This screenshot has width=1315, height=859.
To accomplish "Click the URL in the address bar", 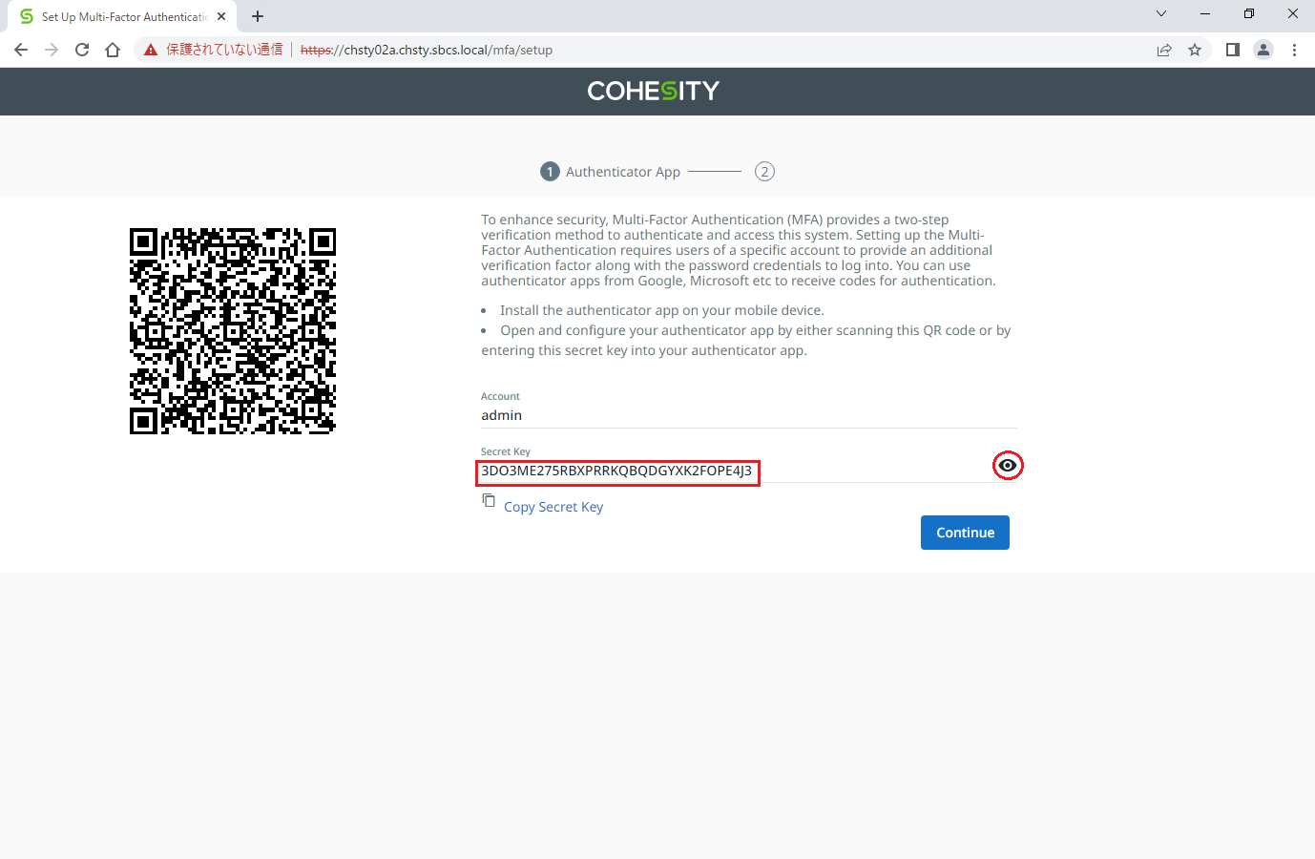I will tap(427, 50).
